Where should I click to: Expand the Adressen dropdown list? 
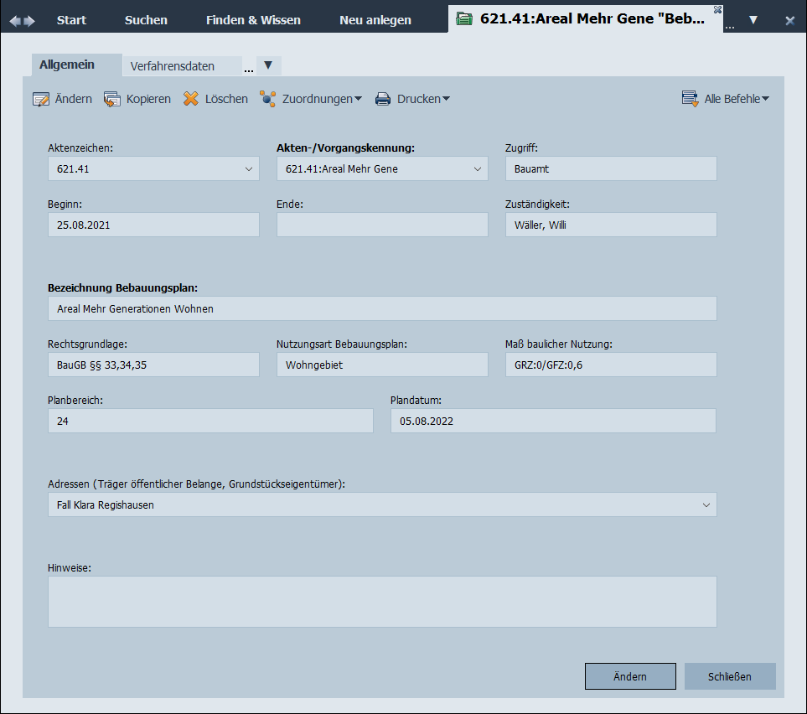(x=706, y=504)
